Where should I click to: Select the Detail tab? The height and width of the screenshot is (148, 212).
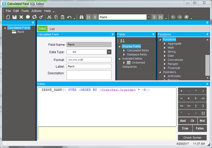(43, 28)
